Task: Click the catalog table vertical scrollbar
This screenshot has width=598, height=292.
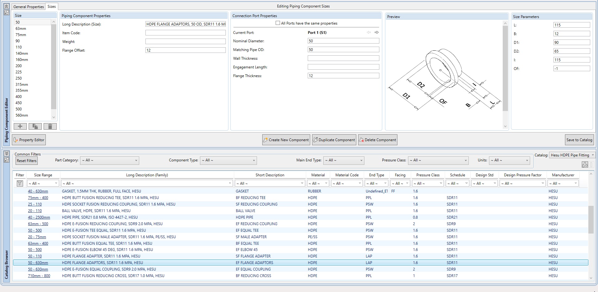Action: pyautogui.click(x=591, y=219)
